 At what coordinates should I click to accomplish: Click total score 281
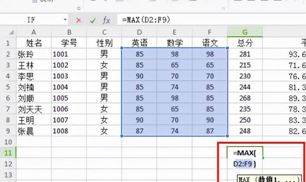tap(245, 54)
